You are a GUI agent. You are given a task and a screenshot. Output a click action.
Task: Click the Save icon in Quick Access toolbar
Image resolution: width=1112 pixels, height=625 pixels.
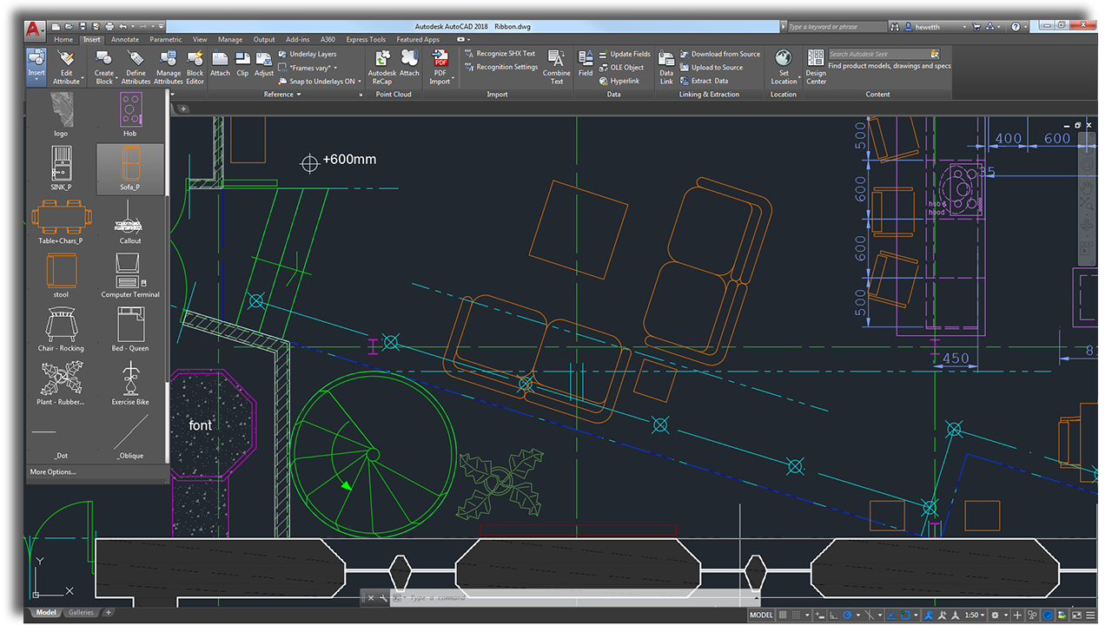click(83, 27)
